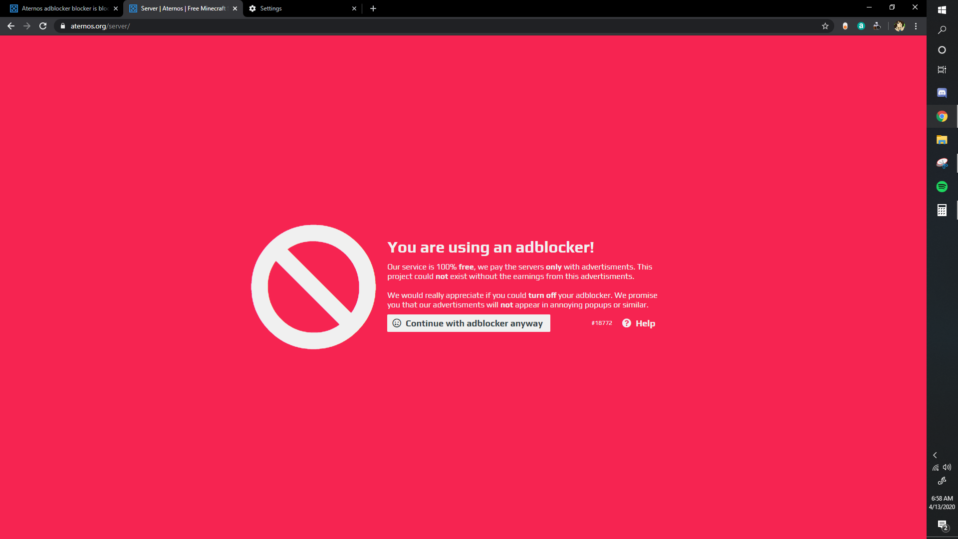Open the volume control tray icon
Image resolution: width=958 pixels, height=539 pixels.
[947, 468]
